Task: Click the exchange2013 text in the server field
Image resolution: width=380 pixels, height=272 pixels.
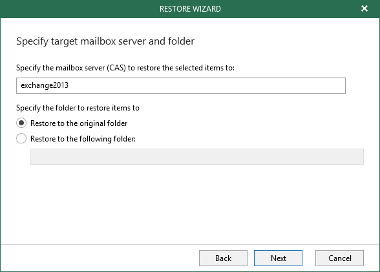Action: [x=45, y=85]
